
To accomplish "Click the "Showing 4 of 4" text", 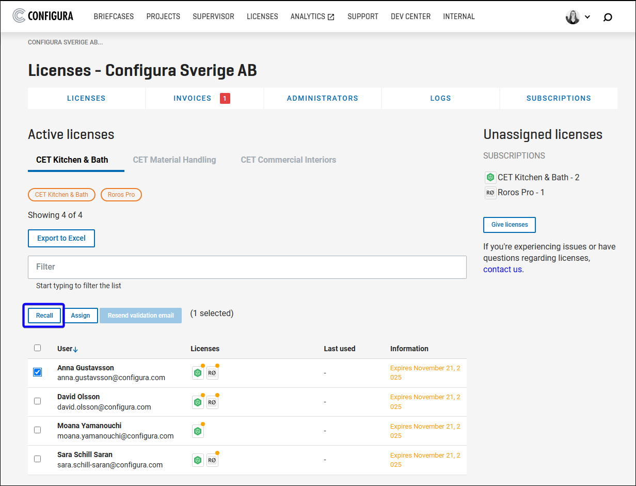I will pyautogui.click(x=55, y=215).
